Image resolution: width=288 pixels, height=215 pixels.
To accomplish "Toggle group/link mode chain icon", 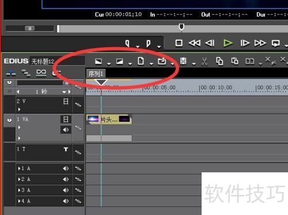I will point(41,73).
